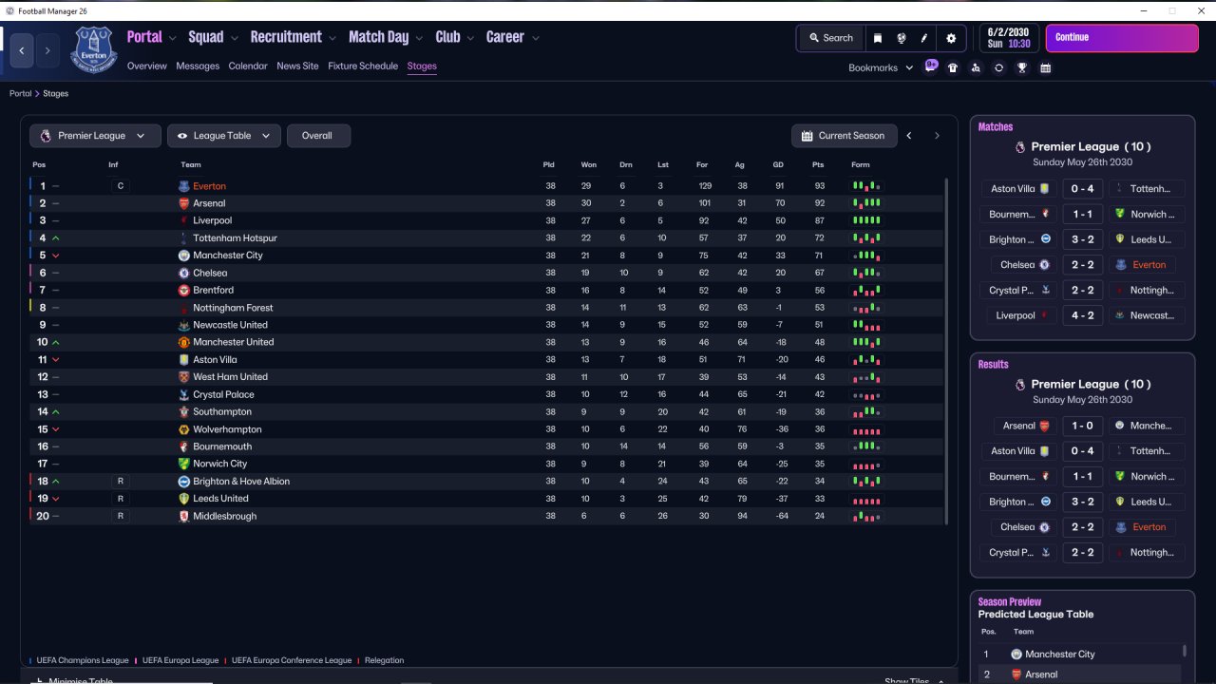Click the Manchester United badge in the table
The height and width of the screenshot is (684, 1216).
[184, 342]
